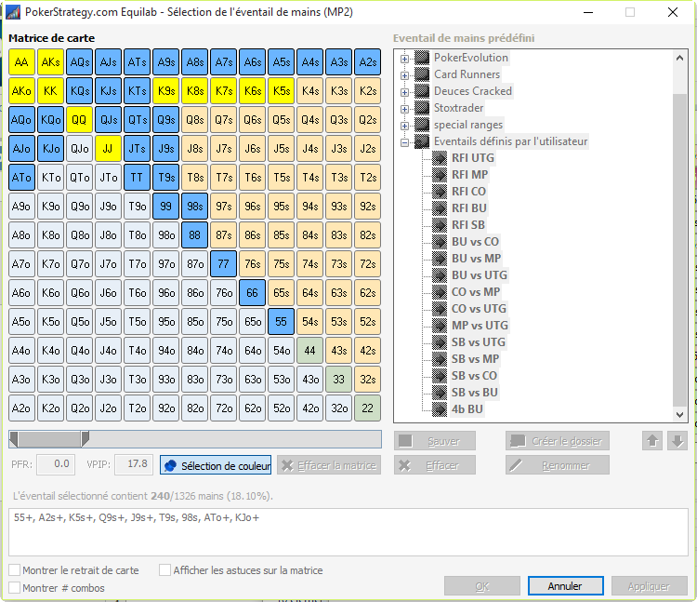The height and width of the screenshot is (602, 697).
Task: Click Créer le dossier button
Action: tap(557, 441)
